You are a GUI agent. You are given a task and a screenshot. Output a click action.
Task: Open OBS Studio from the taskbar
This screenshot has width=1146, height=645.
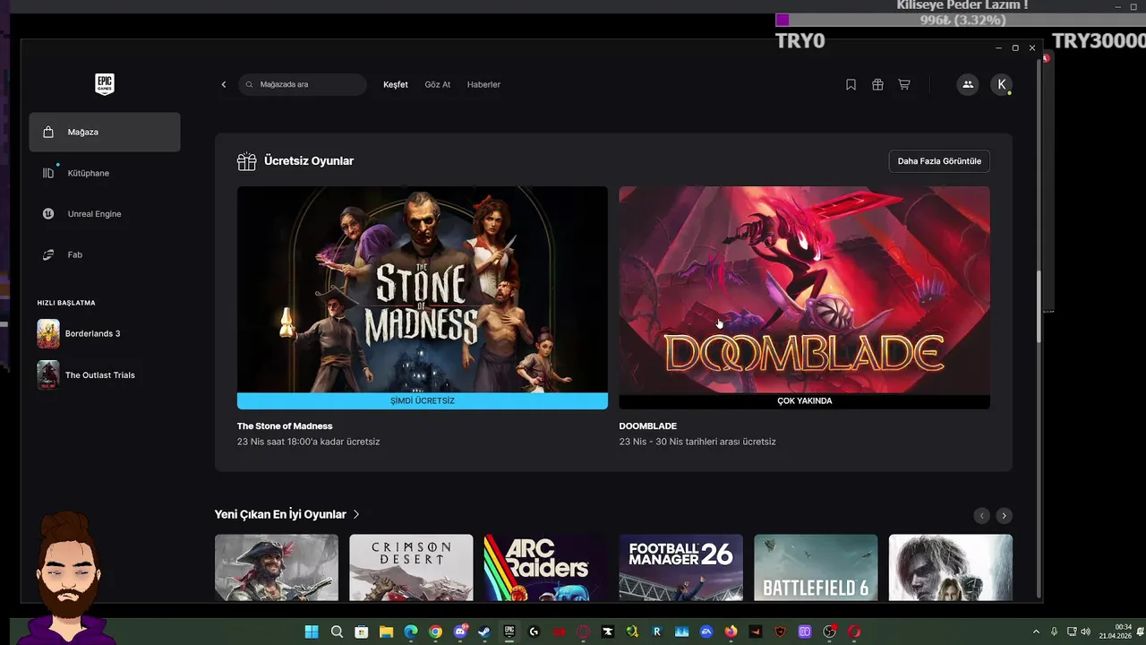[x=829, y=632]
